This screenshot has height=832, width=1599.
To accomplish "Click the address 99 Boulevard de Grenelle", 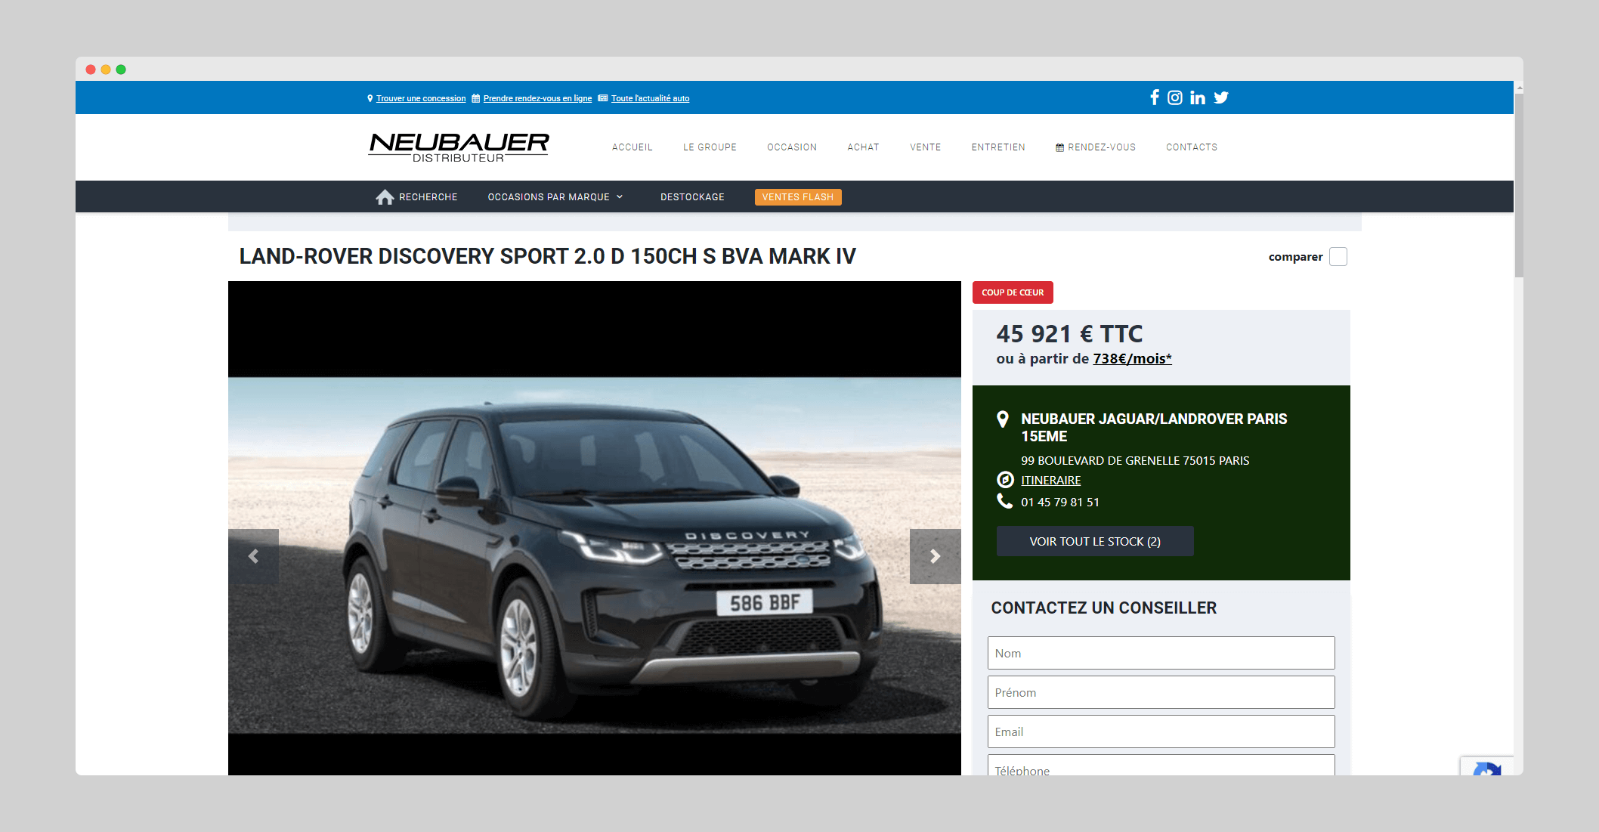I will [x=1135, y=460].
